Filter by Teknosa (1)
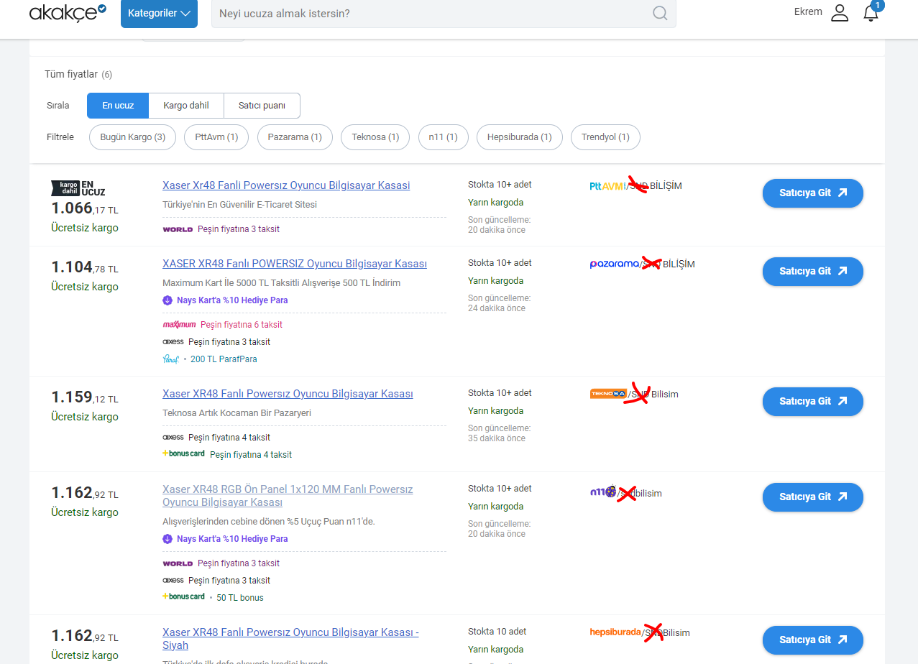 pos(375,137)
